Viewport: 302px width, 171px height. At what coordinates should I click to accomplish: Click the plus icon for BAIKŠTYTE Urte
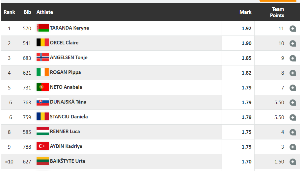point(292,162)
